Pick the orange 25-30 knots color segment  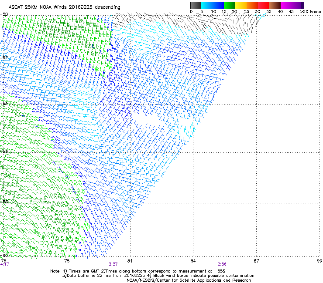[x=252, y=5]
